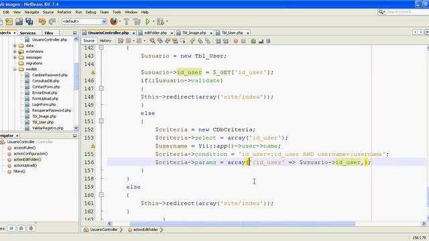Click the Toggle Highlight Search icon
The height and width of the screenshot is (241, 429).
(175, 41)
